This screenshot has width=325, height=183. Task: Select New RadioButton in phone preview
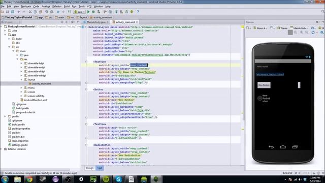point(264,98)
